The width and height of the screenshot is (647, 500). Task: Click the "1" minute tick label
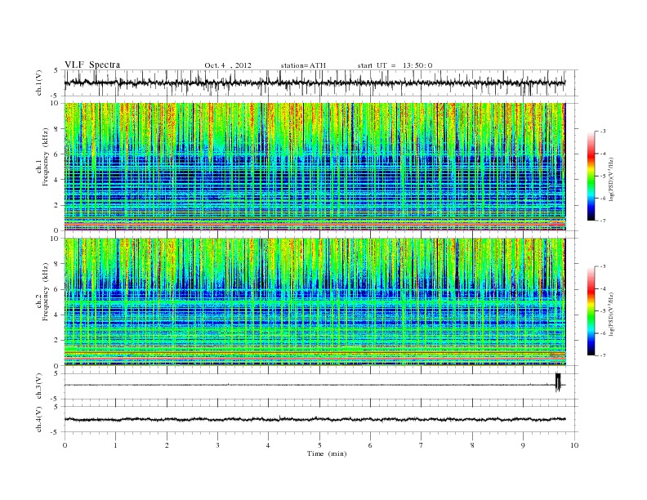click(x=115, y=445)
